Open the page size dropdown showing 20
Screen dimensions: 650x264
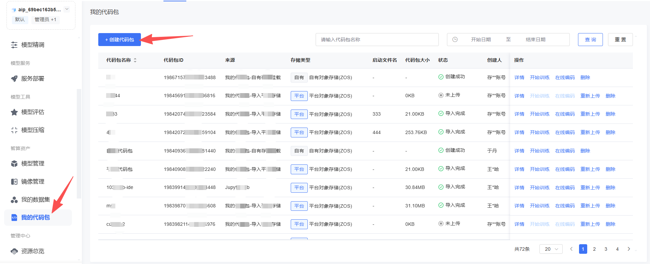coord(551,249)
